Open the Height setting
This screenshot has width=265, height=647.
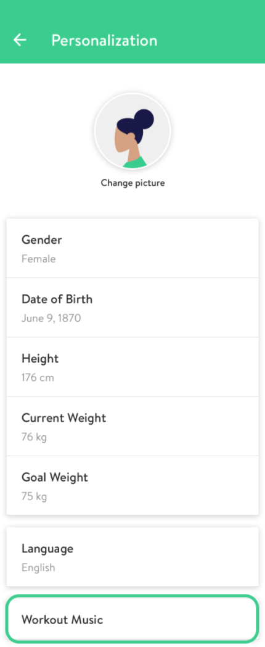(132, 367)
